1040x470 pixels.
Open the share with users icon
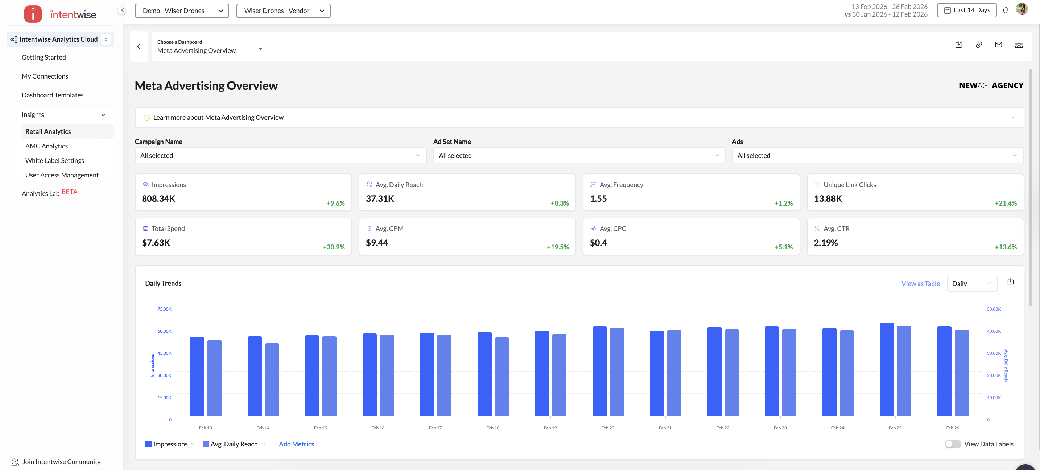pos(1019,45)
